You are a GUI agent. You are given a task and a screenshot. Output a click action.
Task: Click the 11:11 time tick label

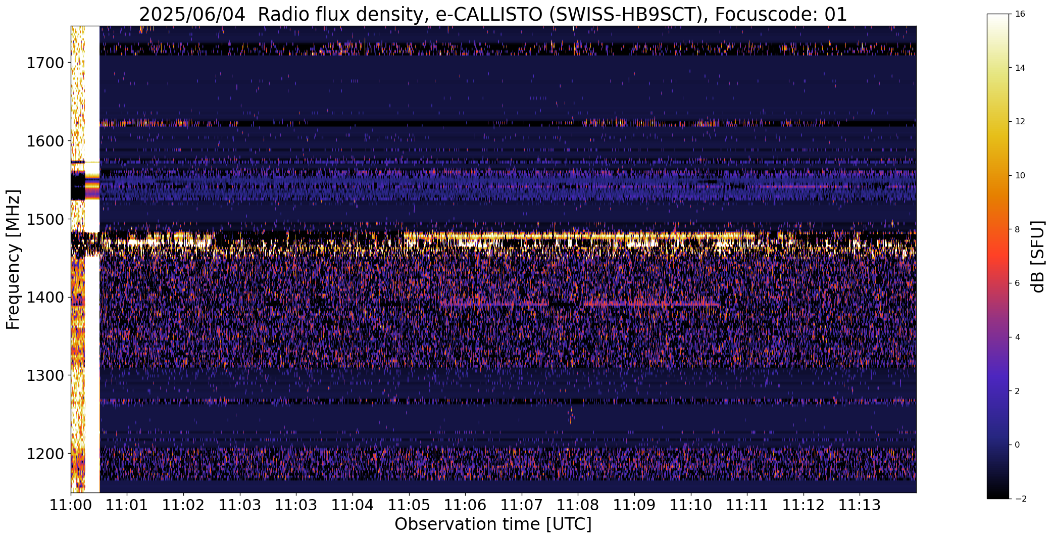pyautogui.click(x=747, y=505)
